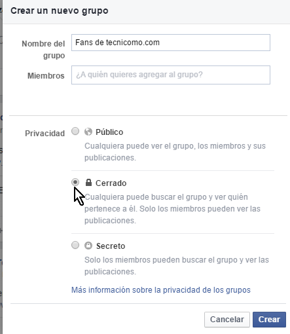290x334 pixels.
Task: Click the Miembros field label
Action: (x=46, y=76)
